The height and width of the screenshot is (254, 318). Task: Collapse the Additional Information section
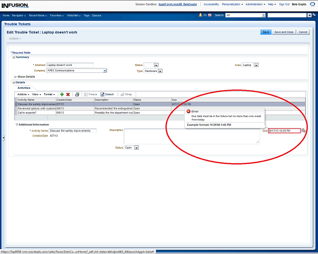[x=16, y=125]
